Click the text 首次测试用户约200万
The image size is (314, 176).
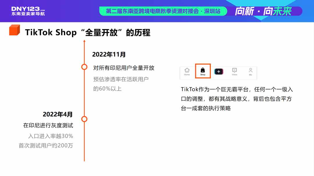[46, 146]
